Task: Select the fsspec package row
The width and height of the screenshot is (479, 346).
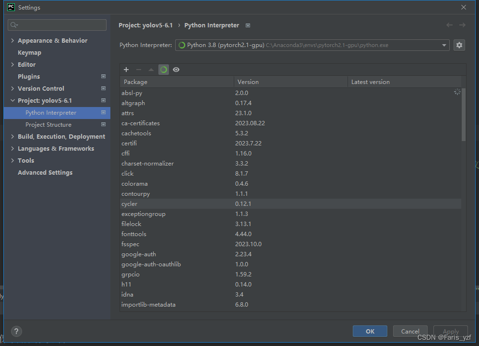Action: tap(290, 244)
